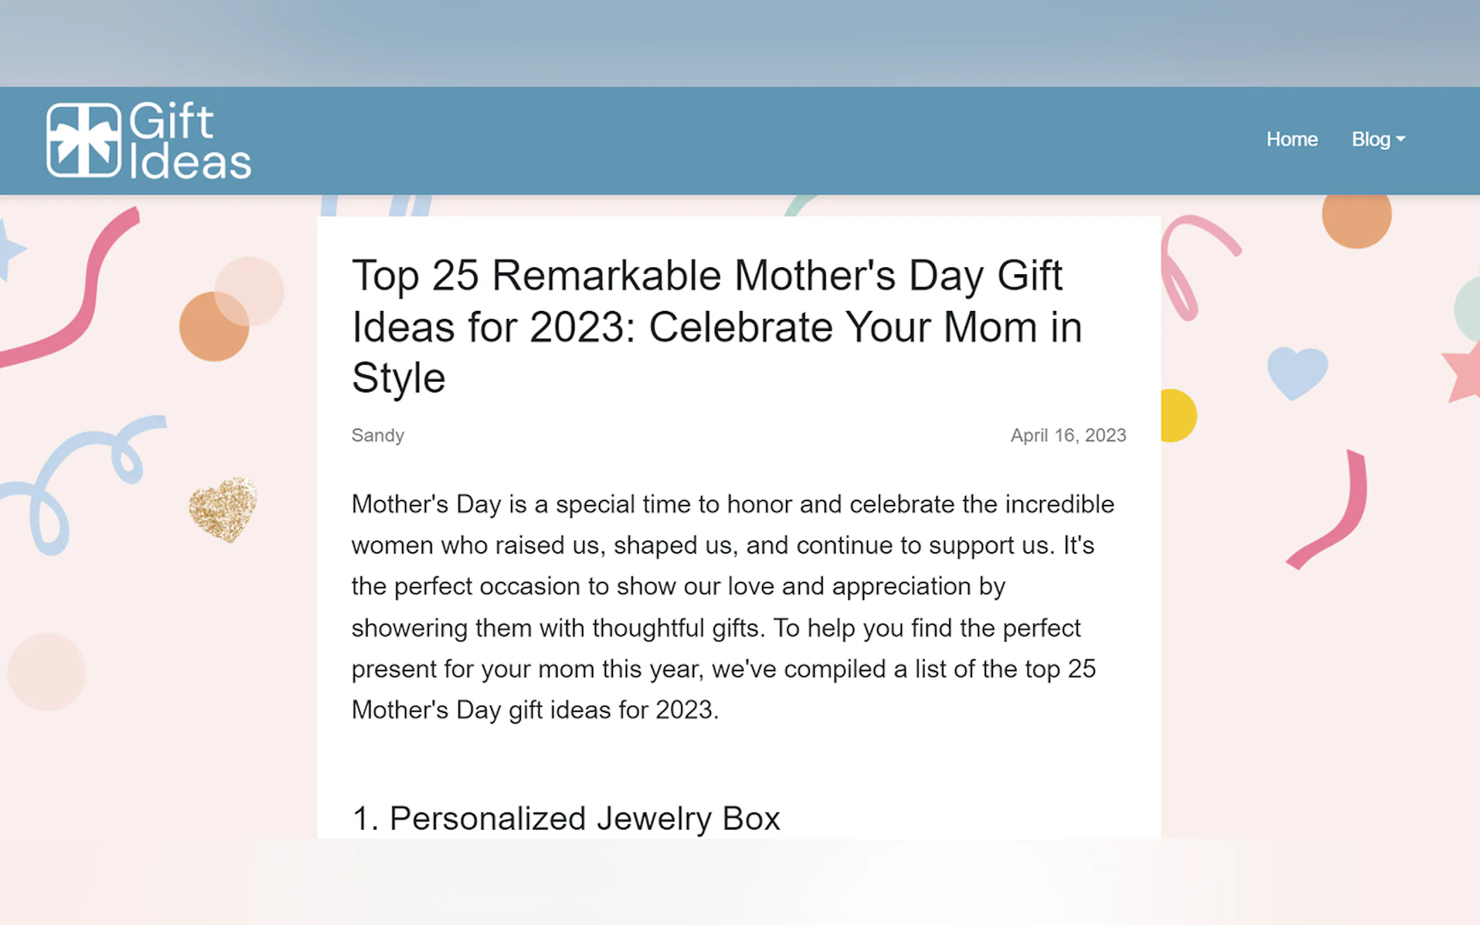The image size is (1480, 925).
Task: Click the gold glitter heart decoration
Action: 223,509
